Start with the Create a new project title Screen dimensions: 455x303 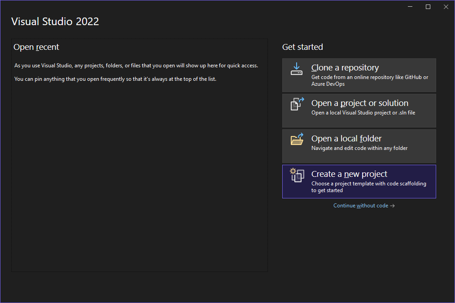click(x=349, y=174)
